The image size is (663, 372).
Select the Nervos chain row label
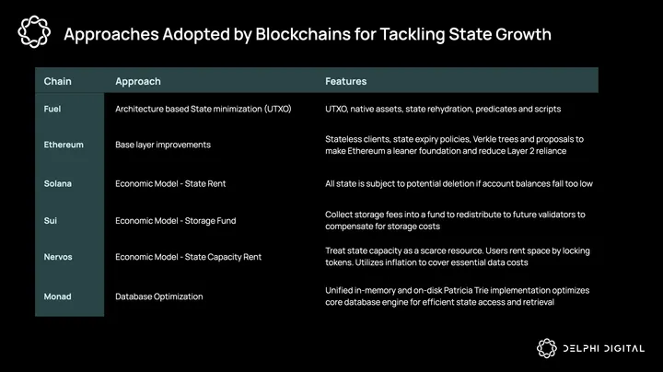pyautogui.click(x=59, y=258)
